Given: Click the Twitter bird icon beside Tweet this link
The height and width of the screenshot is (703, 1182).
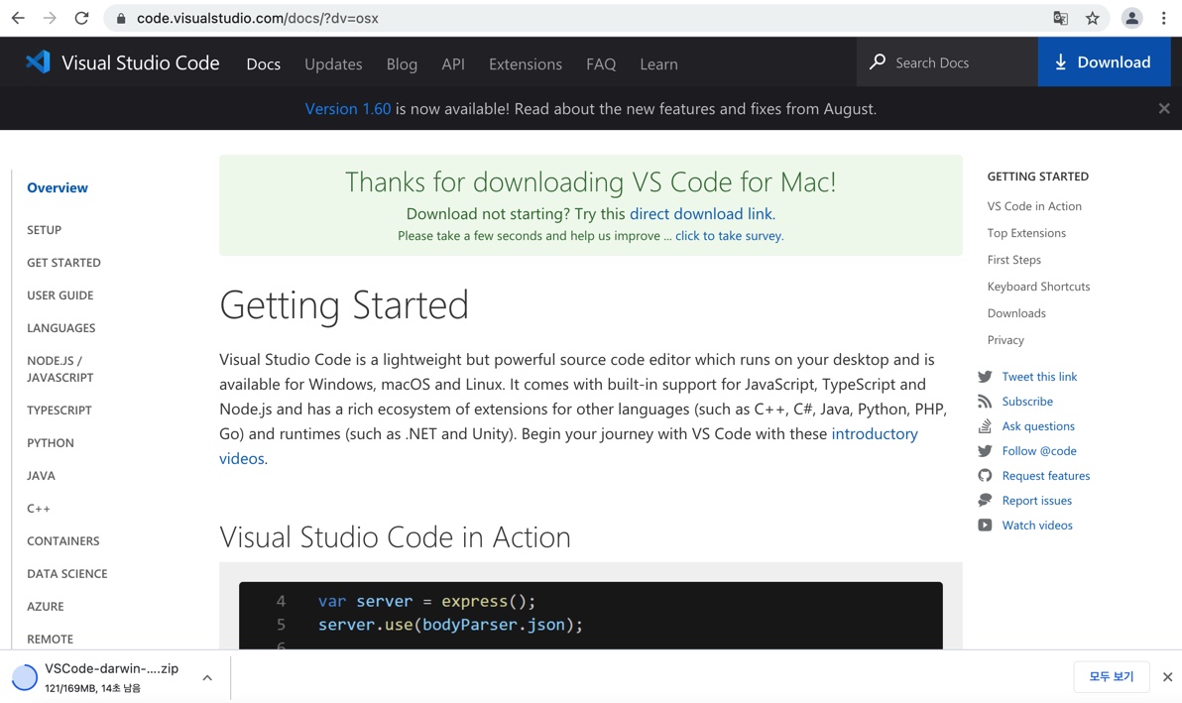Looking at the screenshot, I should pyautogui.click(x=985, y=377).
